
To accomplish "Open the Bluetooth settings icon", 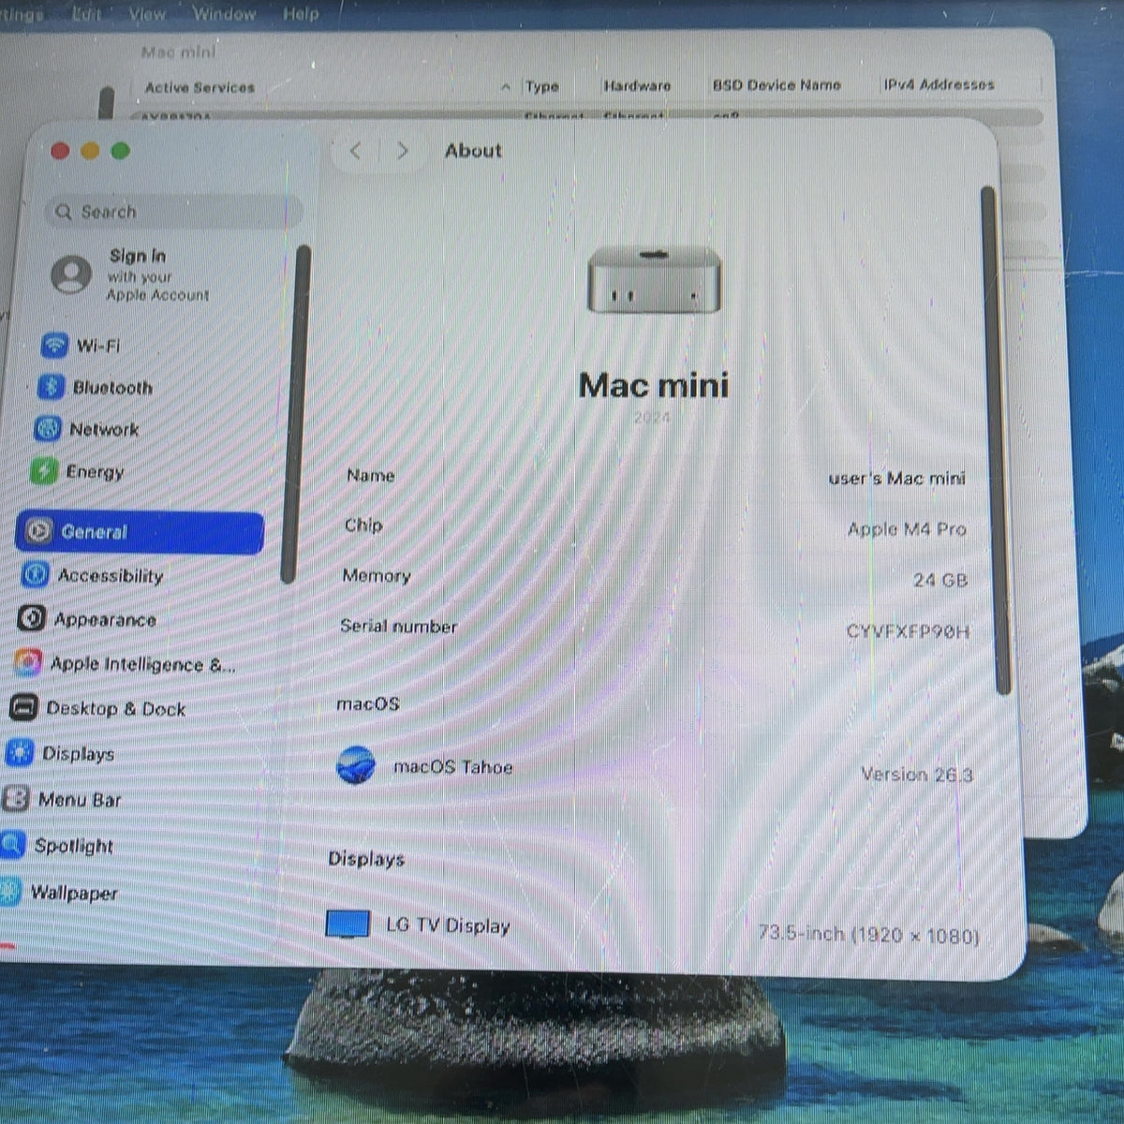I will pyautogui.click(x=51, y=387).
